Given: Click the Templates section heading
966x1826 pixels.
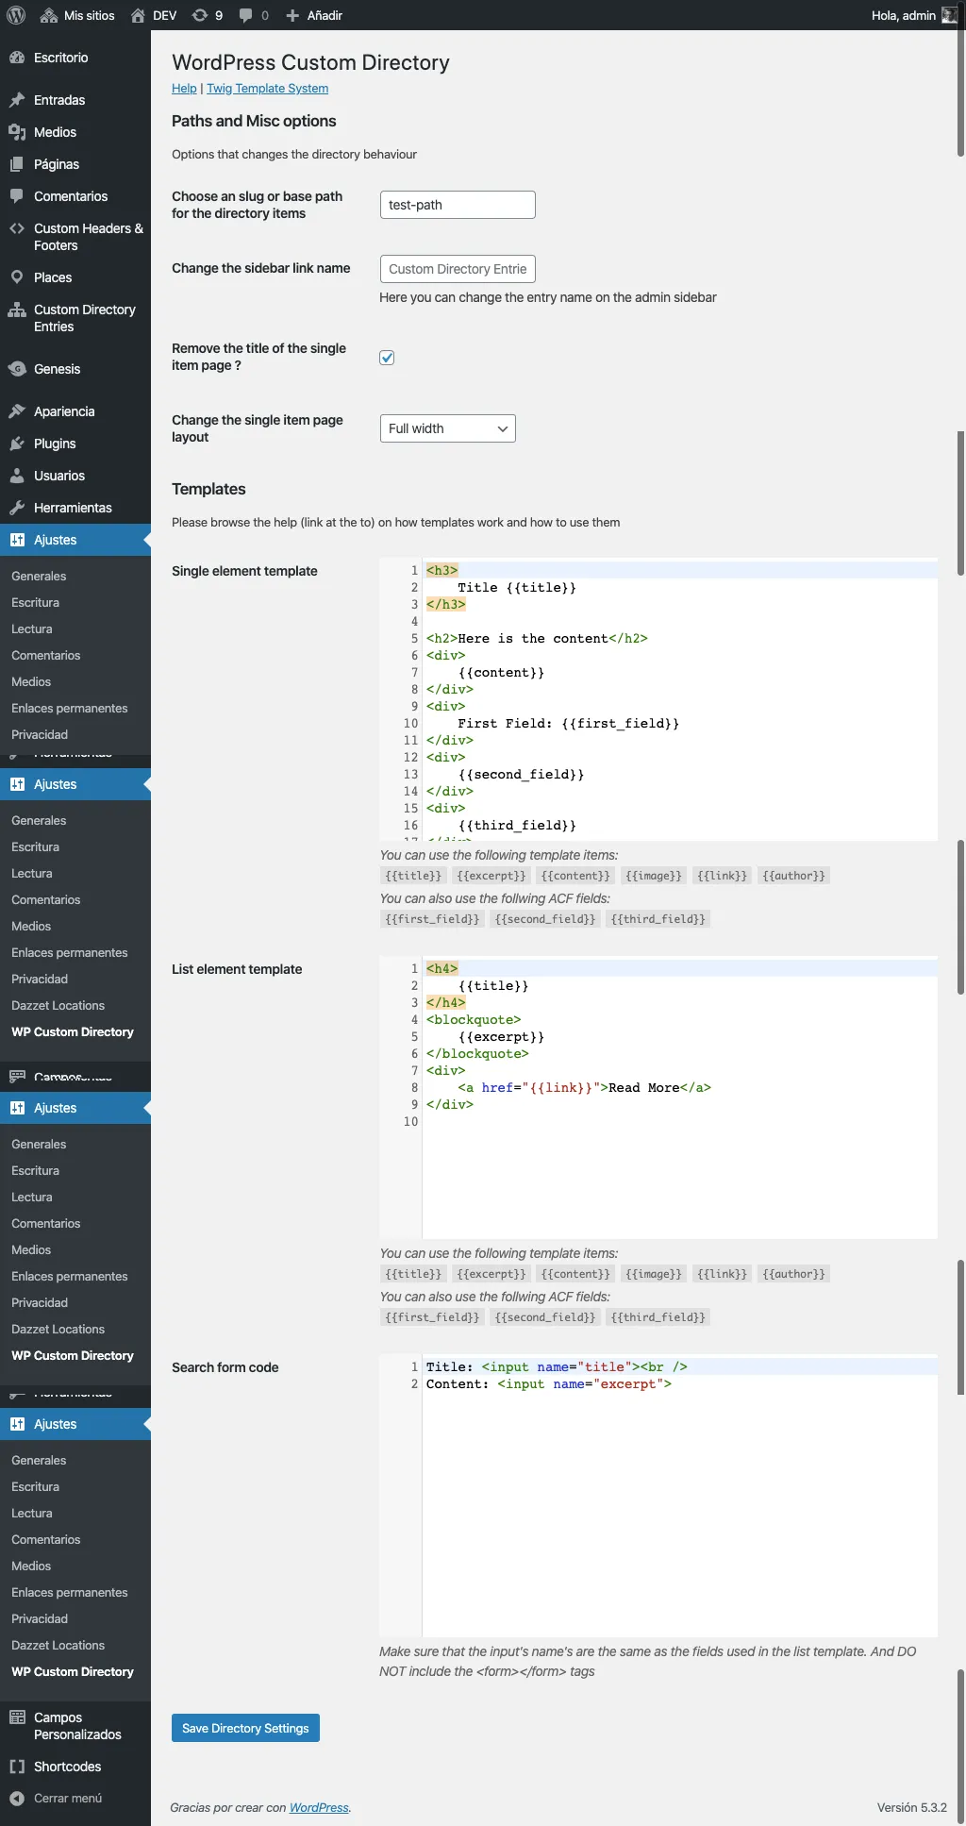Looking at the screenshot, I should click(x=208, y=489).
